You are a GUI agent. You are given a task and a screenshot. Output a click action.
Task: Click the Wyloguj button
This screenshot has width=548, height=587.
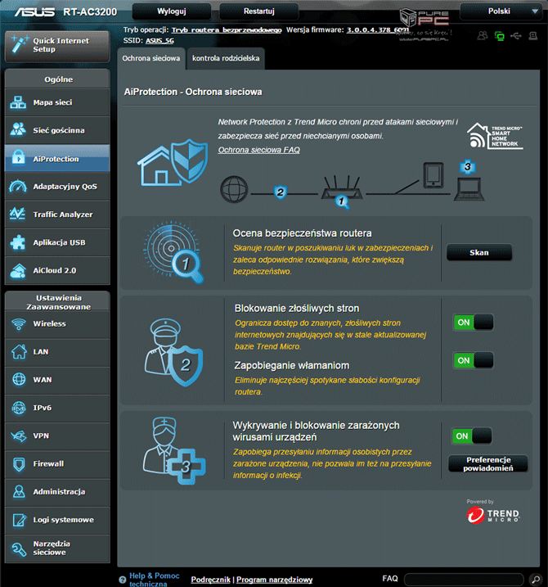pyautogui.click(x=171, y=11)
